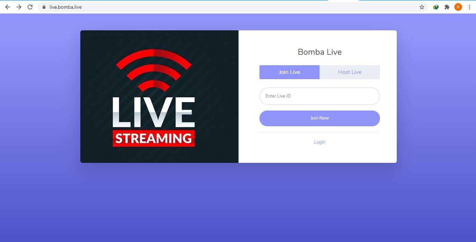Viewport: 476px width, 242px height.
Task: Switch to the Join Live tab
Action: [x=290, y=72]
